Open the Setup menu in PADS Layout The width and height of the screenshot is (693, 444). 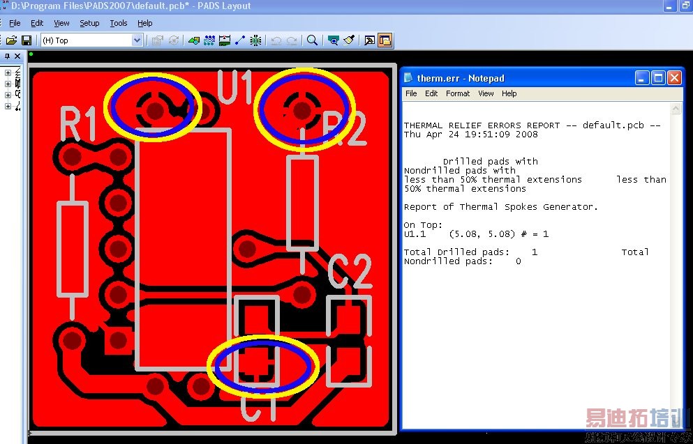click(89, 24)
